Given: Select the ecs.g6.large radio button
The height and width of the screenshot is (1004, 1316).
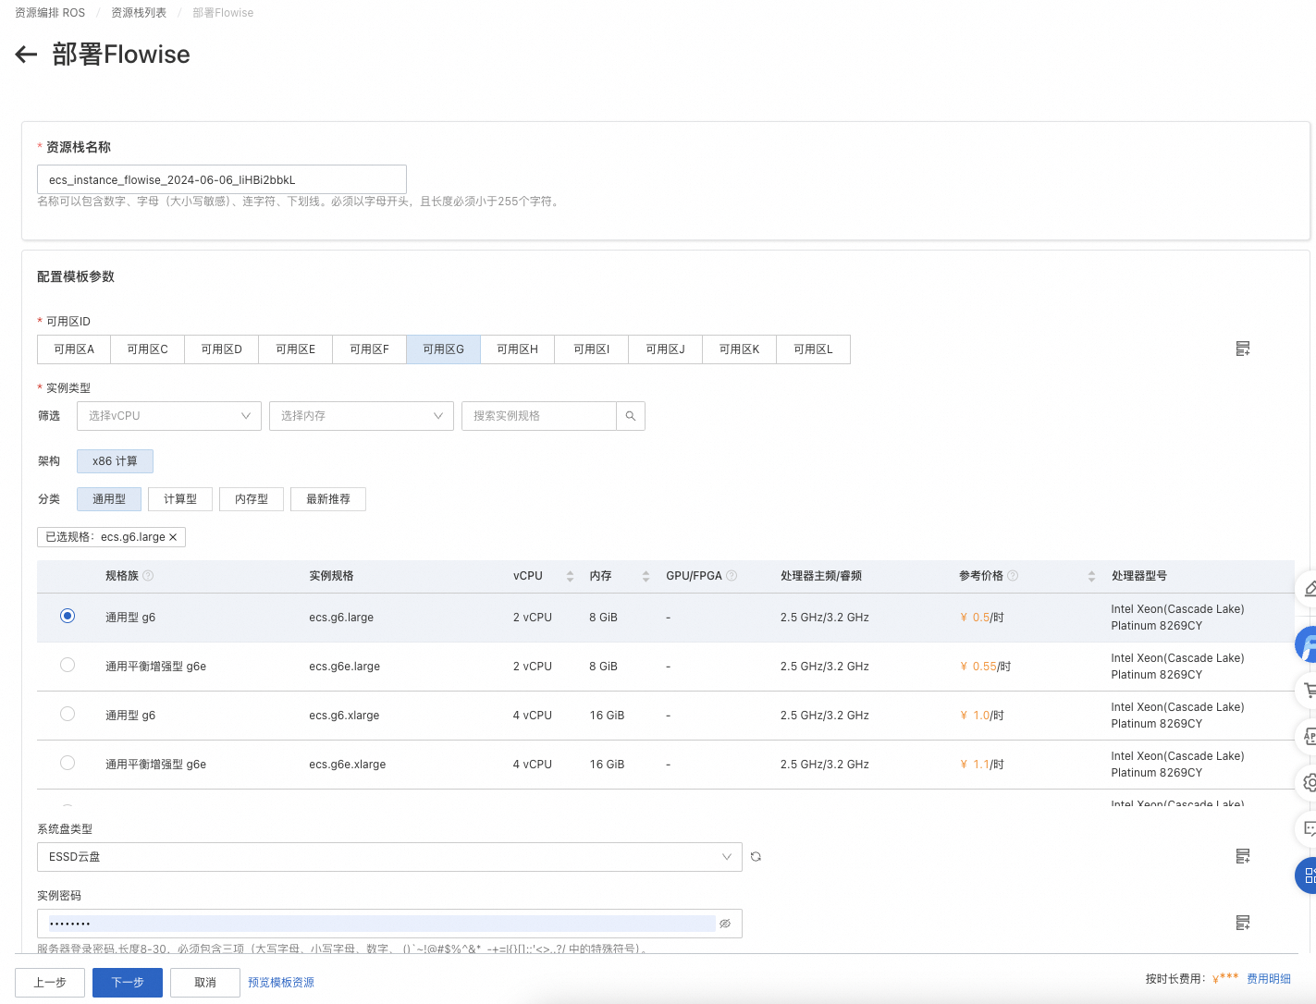Looking at the screenshot, I should coord(68,616).
